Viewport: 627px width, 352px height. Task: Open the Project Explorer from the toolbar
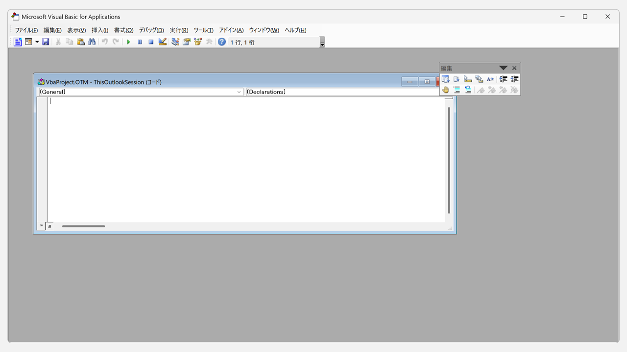coord(175,42)
